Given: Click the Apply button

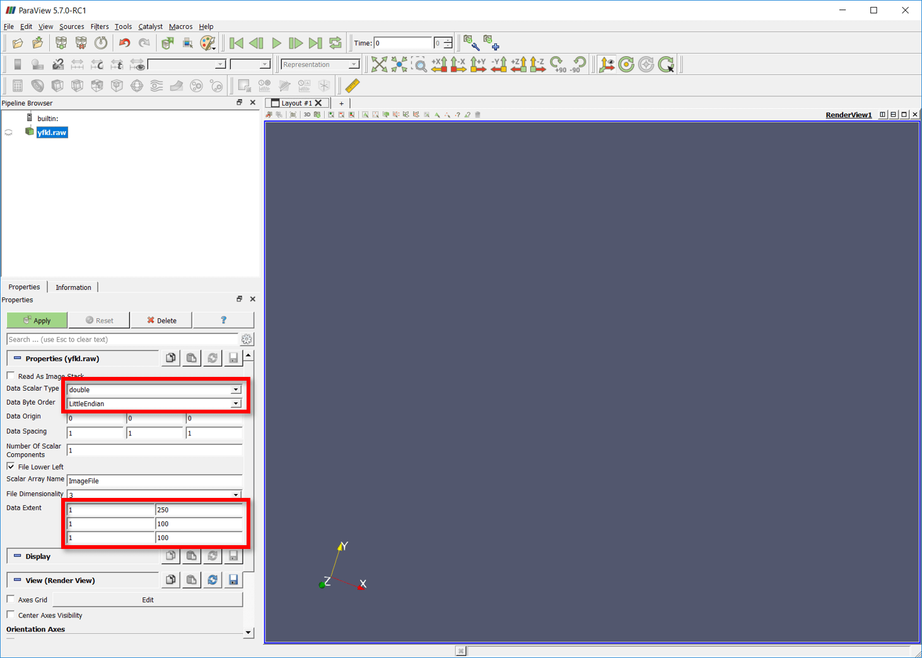Looking at the screenshot, I should tap(37, 320).
